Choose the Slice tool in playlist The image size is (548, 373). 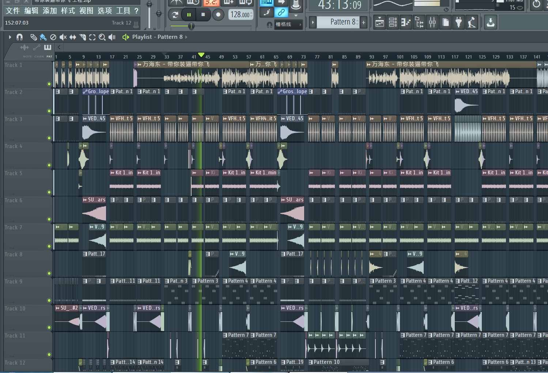point(83,37)
